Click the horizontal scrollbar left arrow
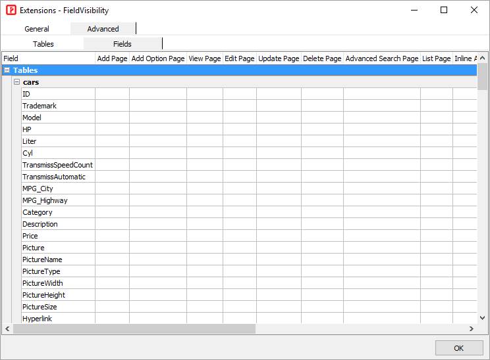 coord(7,328)
